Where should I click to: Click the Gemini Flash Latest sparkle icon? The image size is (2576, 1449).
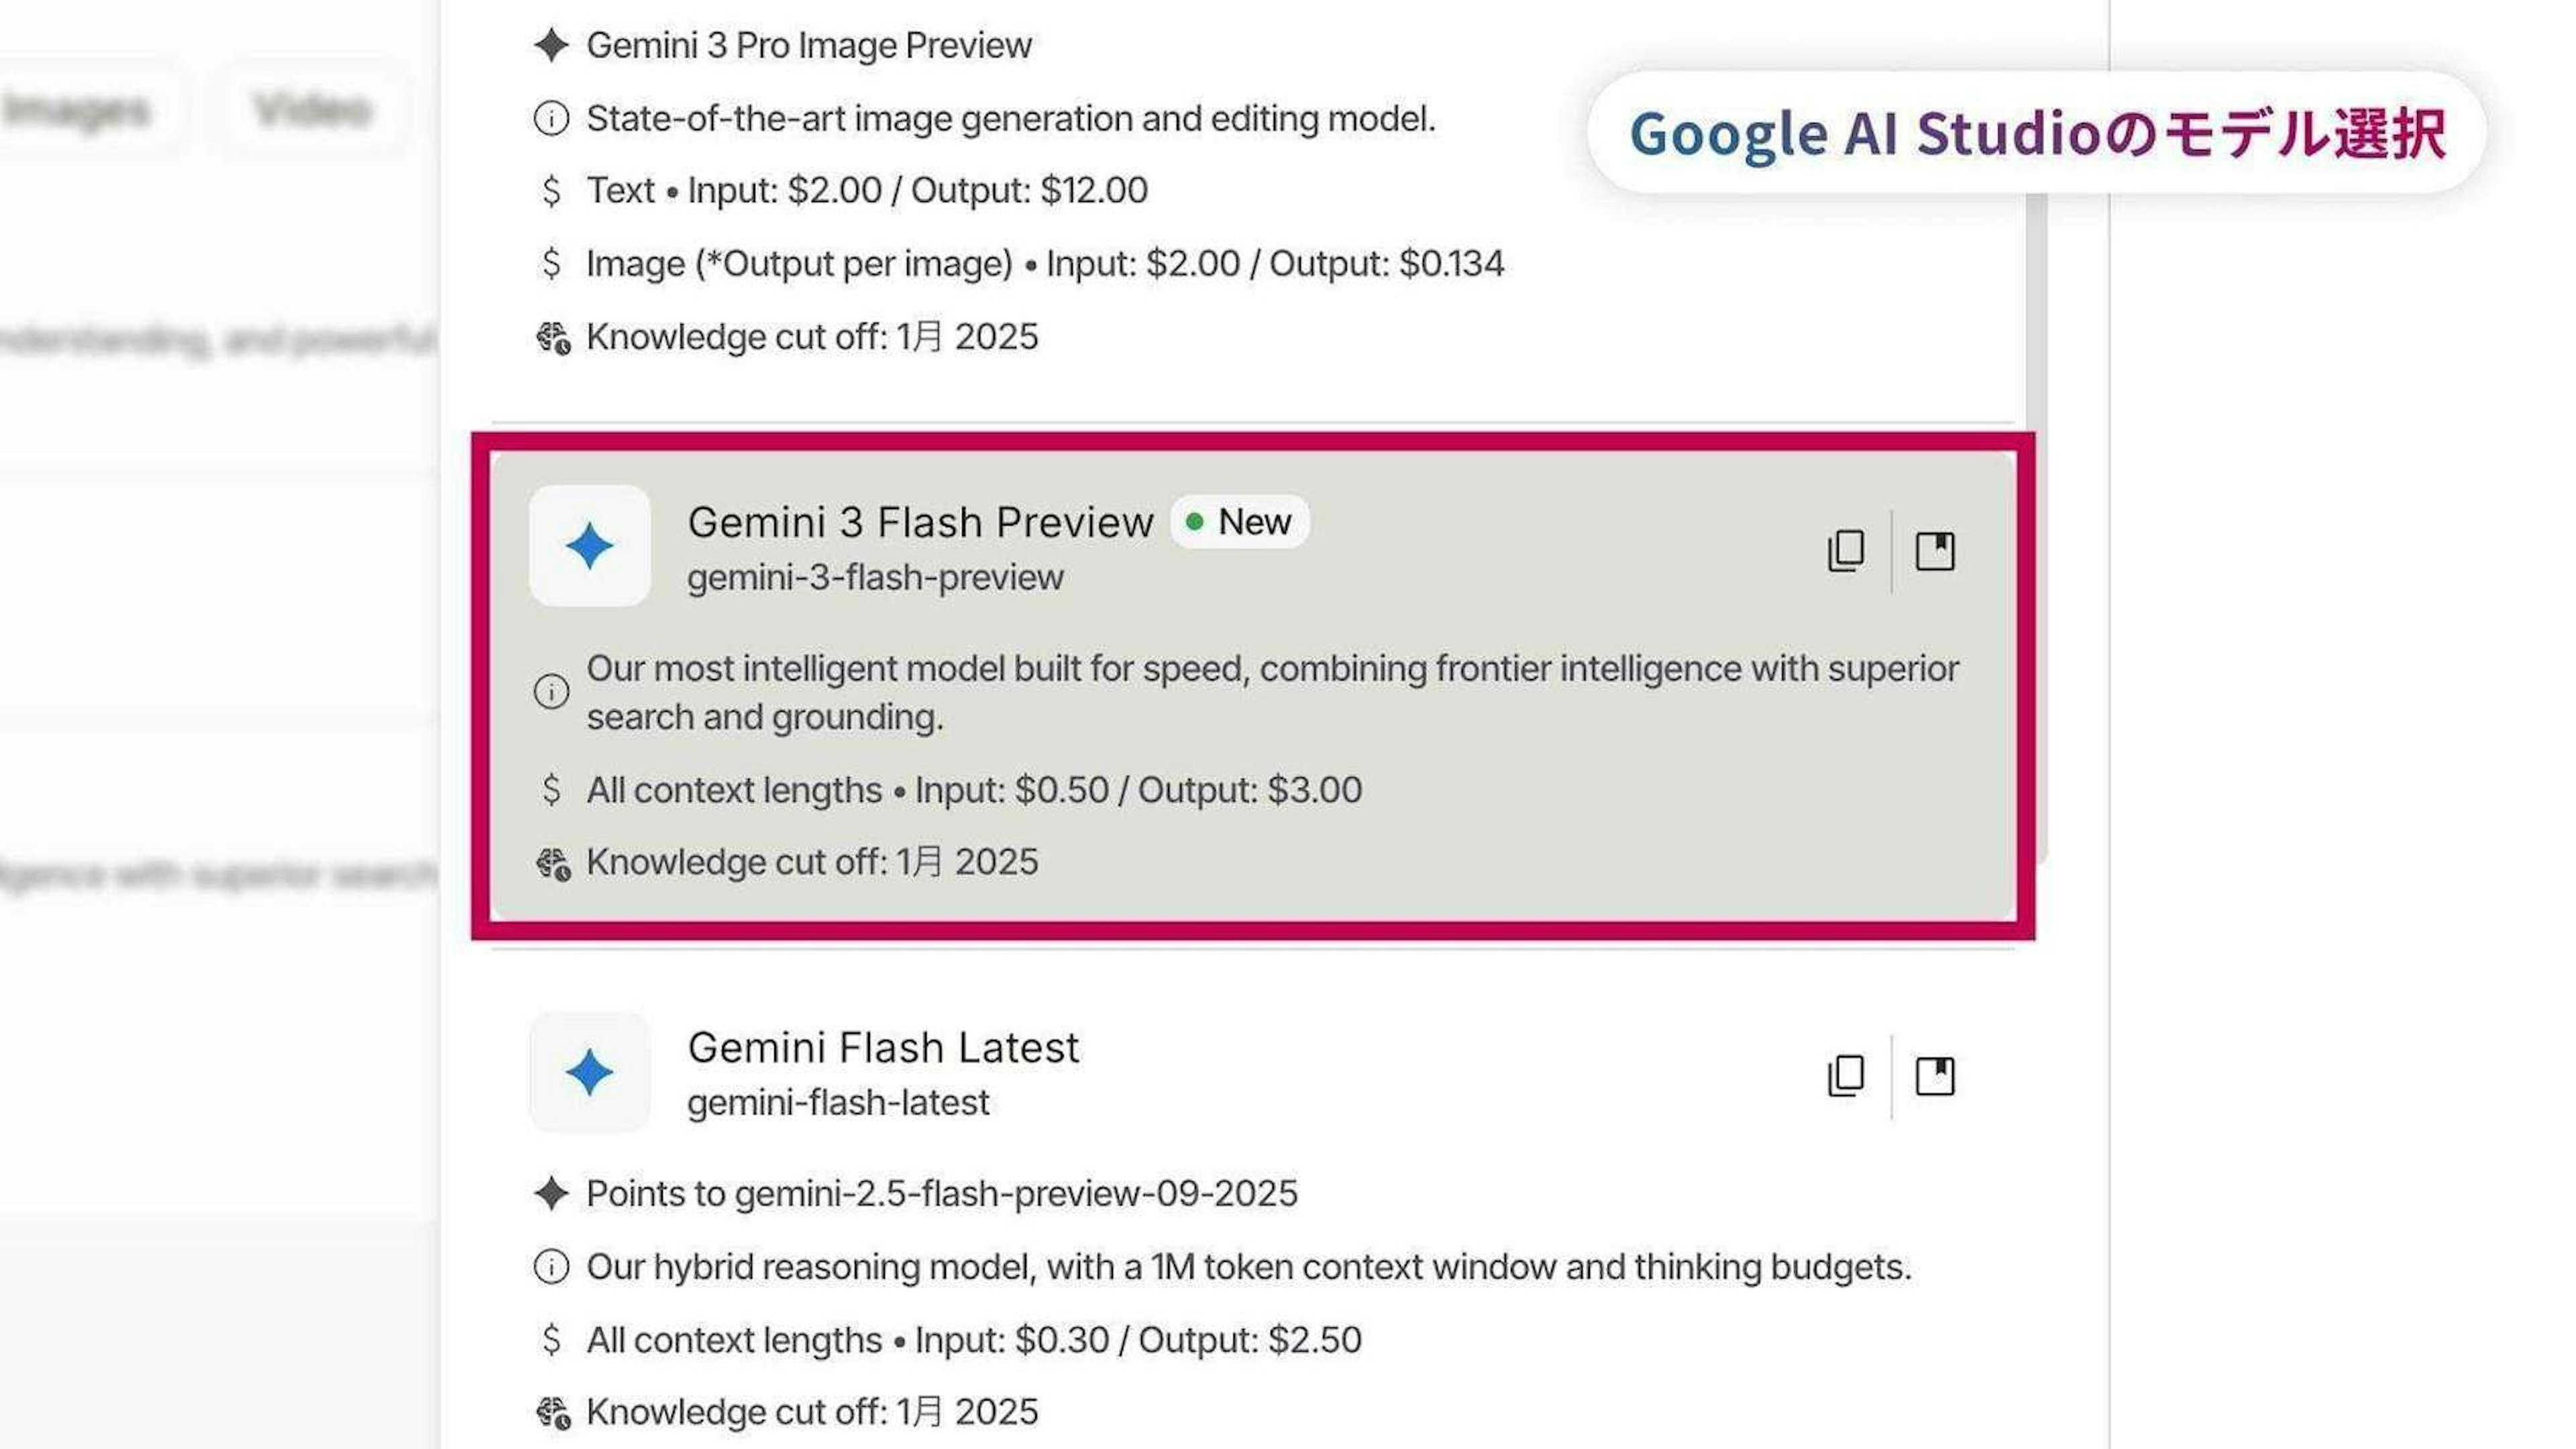589,1072
